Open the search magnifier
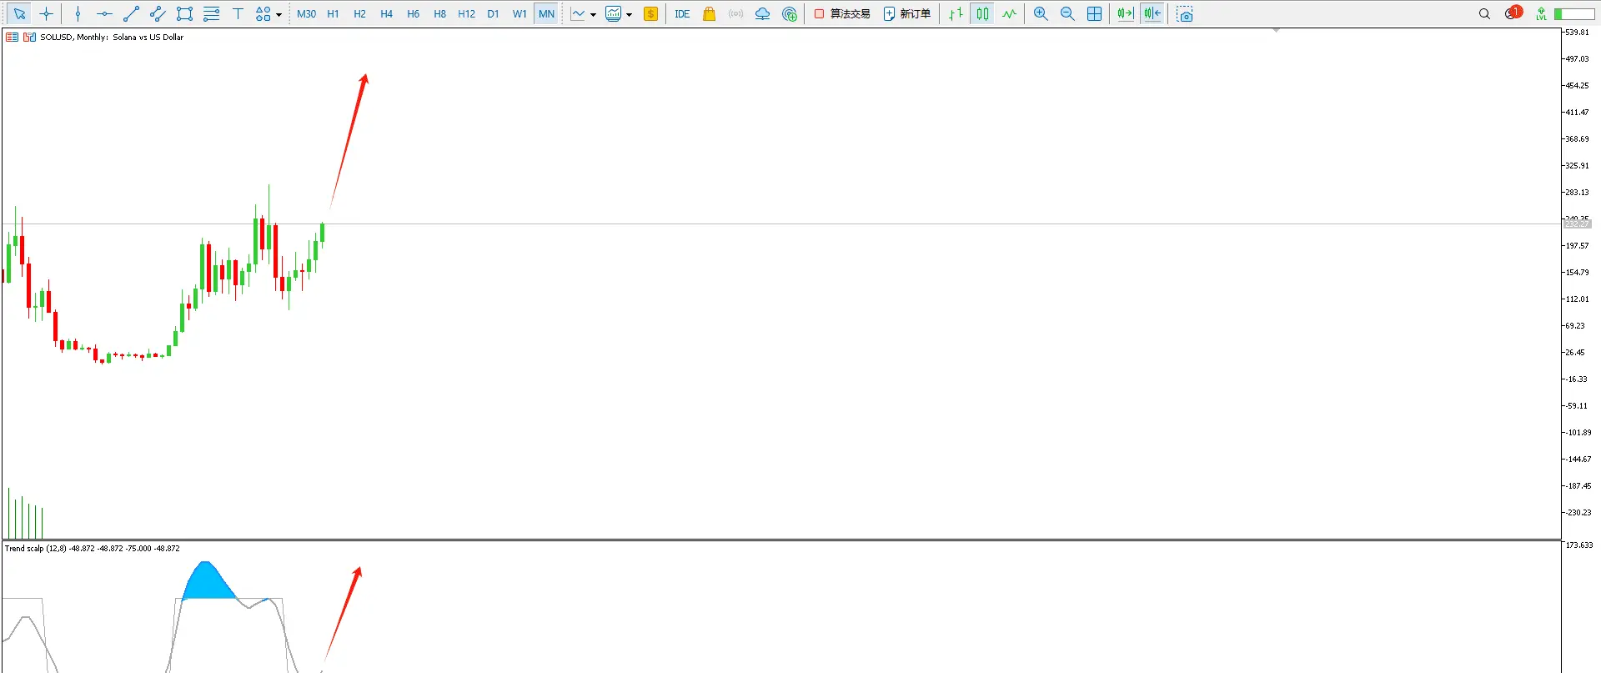Image resolution: width=1601 pixels, height=673 pixels. click(1484, 13)
